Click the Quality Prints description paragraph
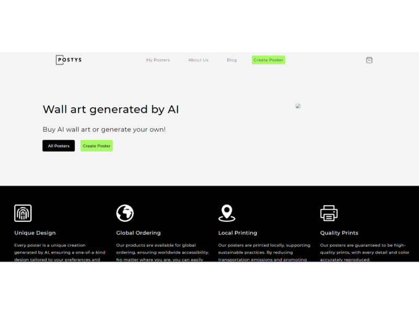This screenshot has width=419, height=314. pyautogui.click(x=363, y=252)
